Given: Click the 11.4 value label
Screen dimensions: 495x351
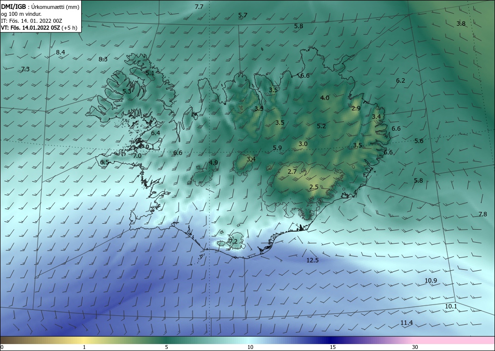Looking at the screenshot, I should point(406,323).
